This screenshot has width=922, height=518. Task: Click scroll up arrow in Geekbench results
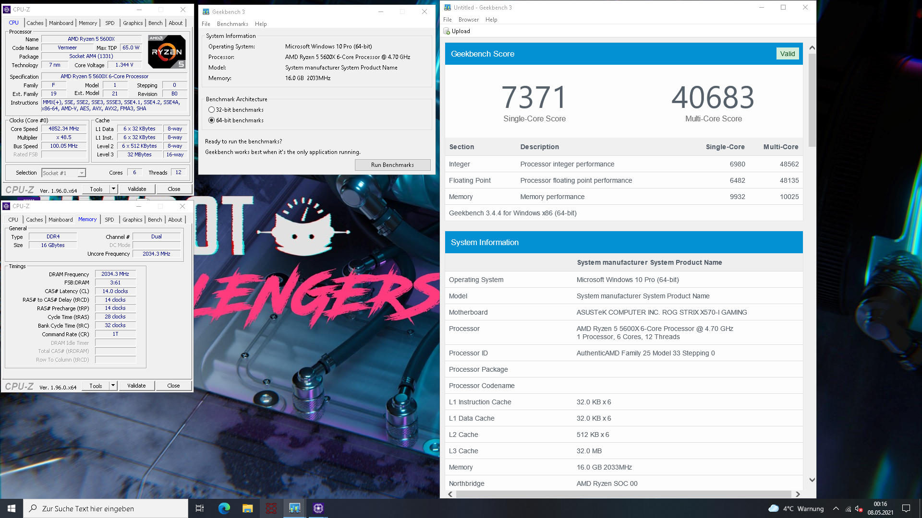(x=812, y=48)
